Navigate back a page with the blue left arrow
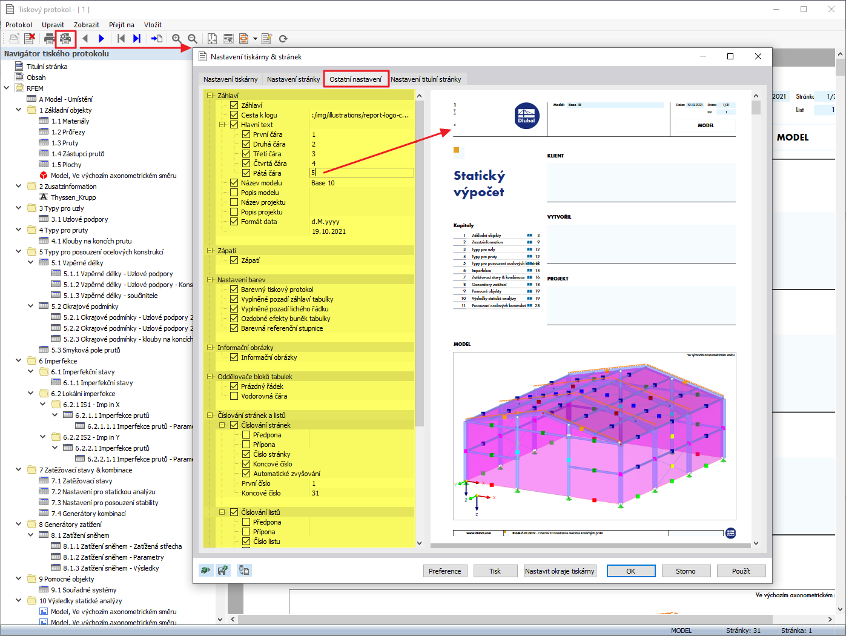 point(87,38)
